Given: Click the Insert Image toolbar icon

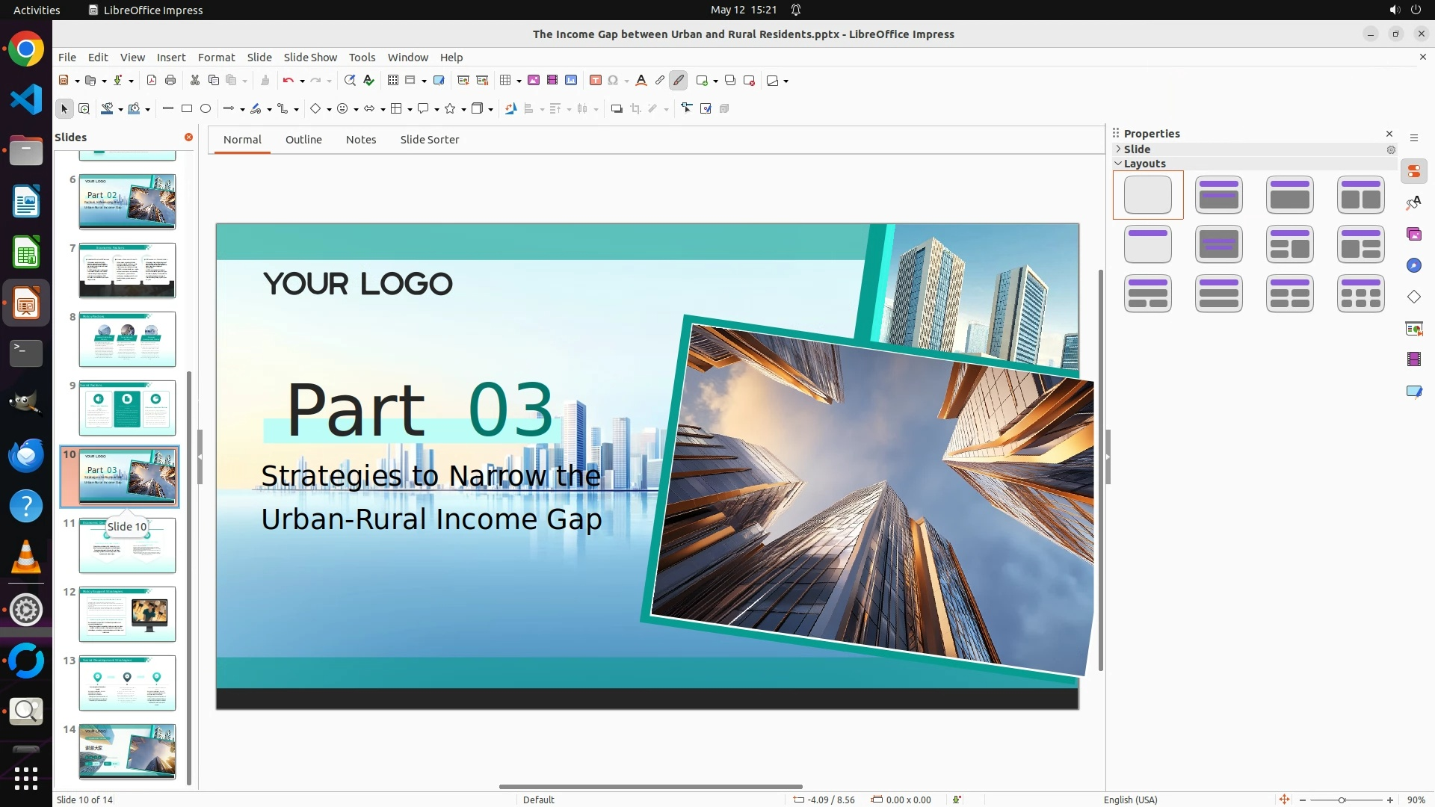Looking at the screenshot, I should pos(534,81).
